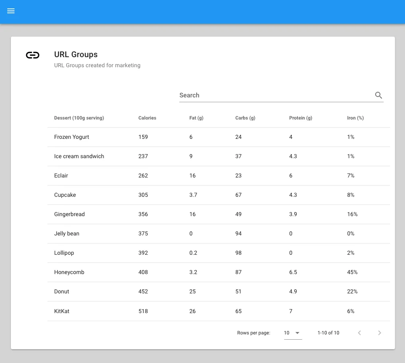The height and width of the screenshot is (363, 405).
Task: Sort by Fat (g) column header
Action: pos(196,118)
